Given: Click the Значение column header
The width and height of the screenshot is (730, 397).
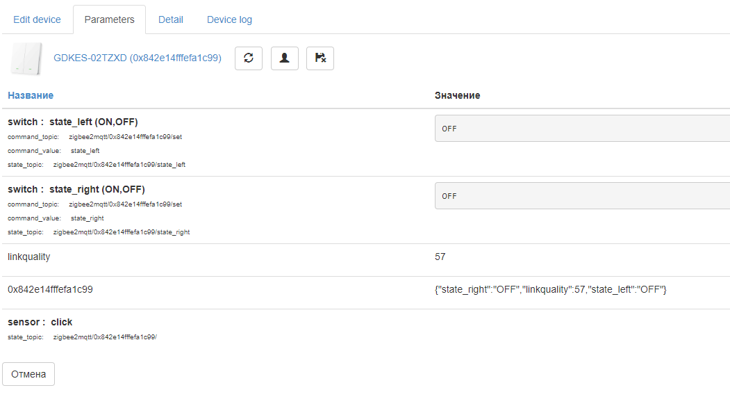Looking at the screenshot, I should (x=457, y=95).
